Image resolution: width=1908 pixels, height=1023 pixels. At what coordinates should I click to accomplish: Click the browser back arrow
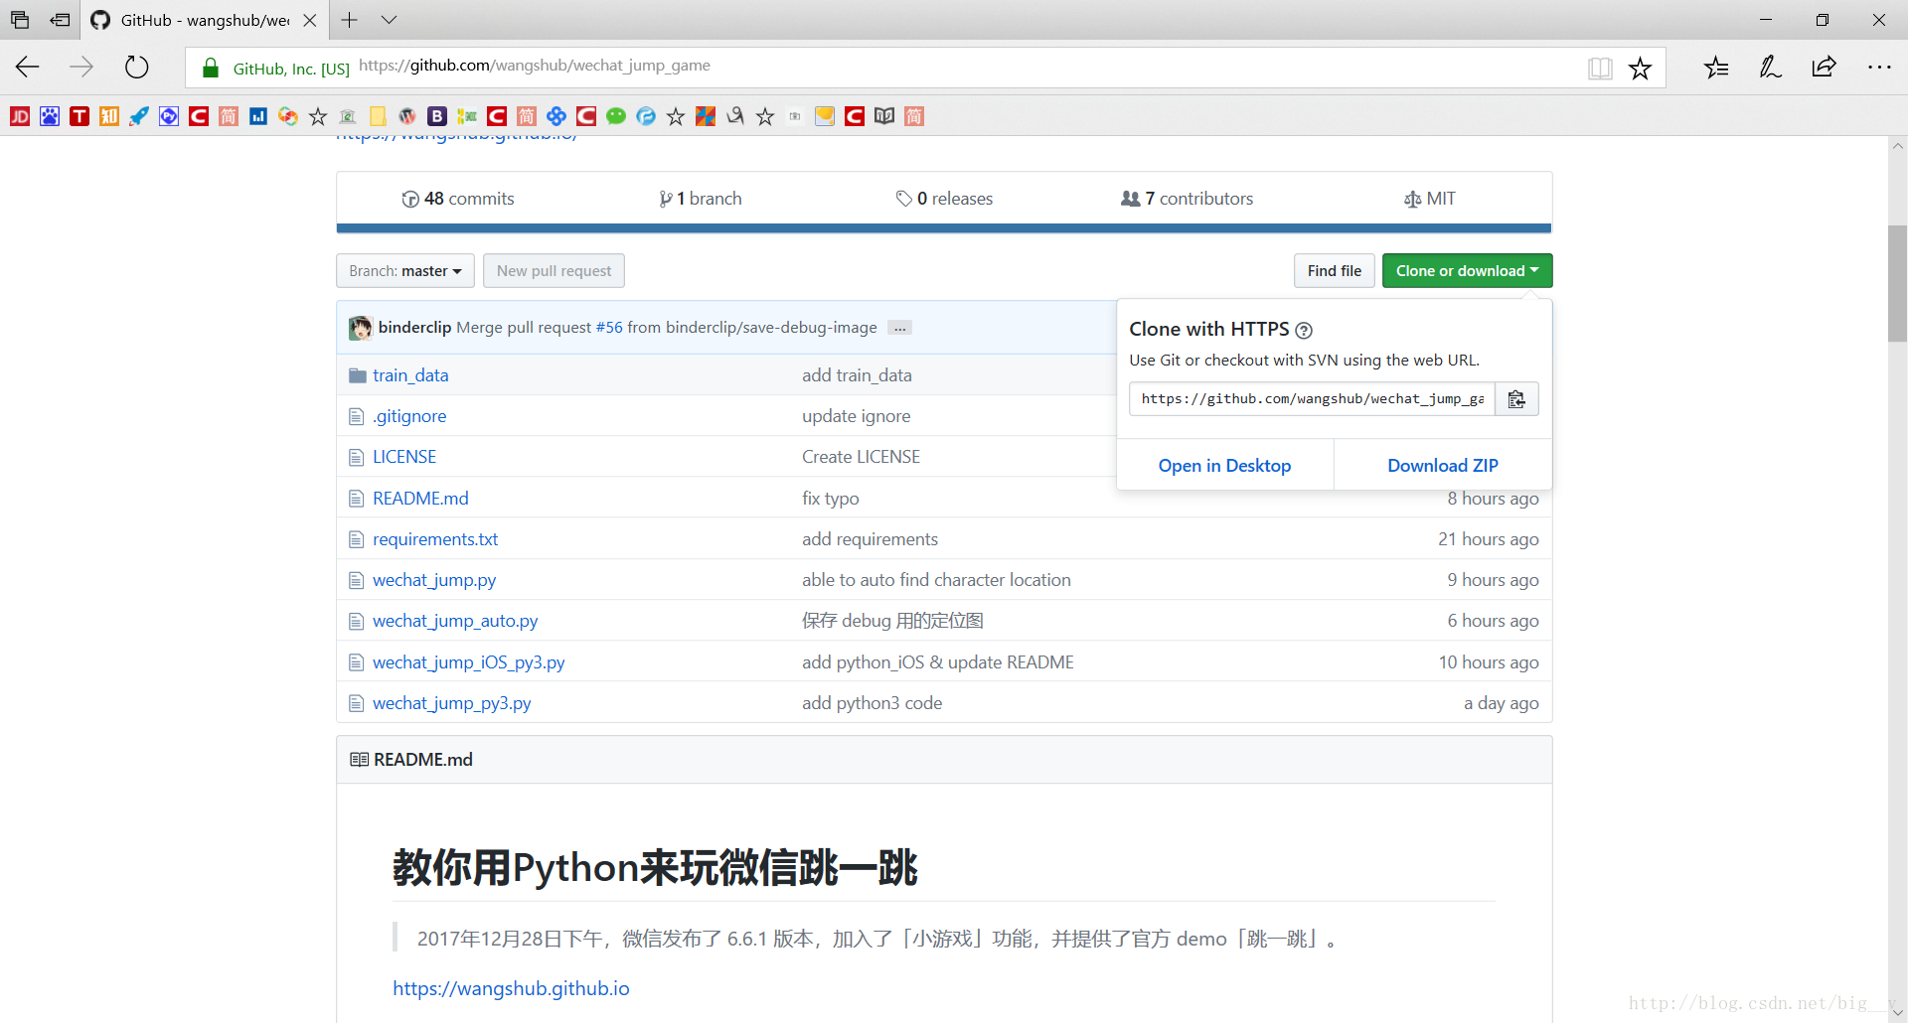[28, 67]
